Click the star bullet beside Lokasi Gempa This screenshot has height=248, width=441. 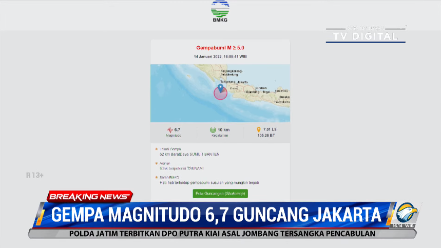click(157, 149)
